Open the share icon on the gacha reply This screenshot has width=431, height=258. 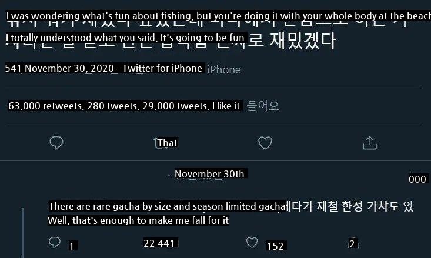pos(352,243)
